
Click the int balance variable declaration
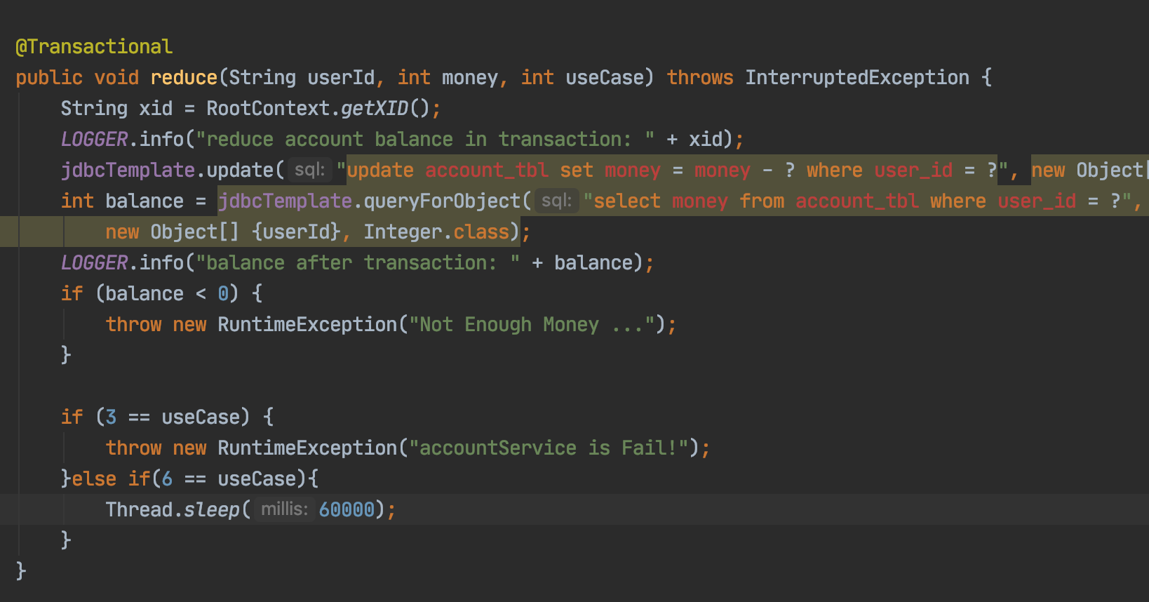coord(122,201)
